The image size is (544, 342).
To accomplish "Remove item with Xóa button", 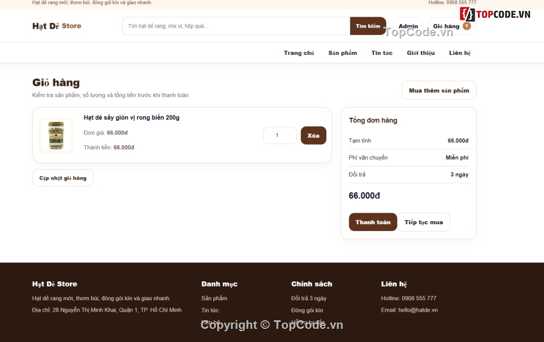I will click(x=313, y=136).
